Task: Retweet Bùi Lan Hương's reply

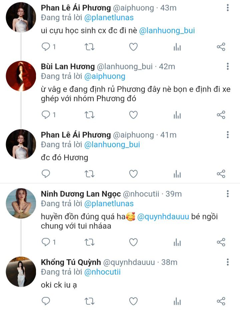Action: [x=89, y=115]
